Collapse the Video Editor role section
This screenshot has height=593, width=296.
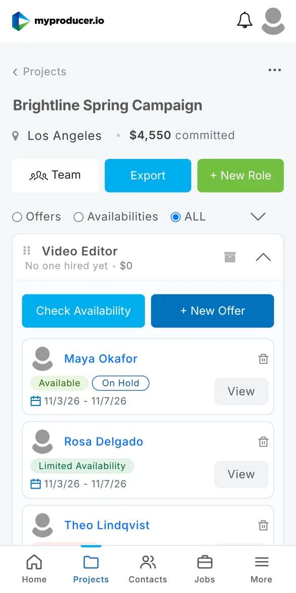263,257
